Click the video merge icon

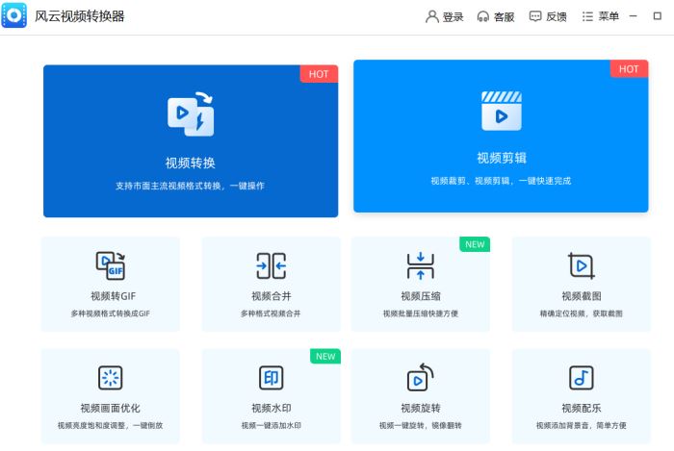[272, 266]
